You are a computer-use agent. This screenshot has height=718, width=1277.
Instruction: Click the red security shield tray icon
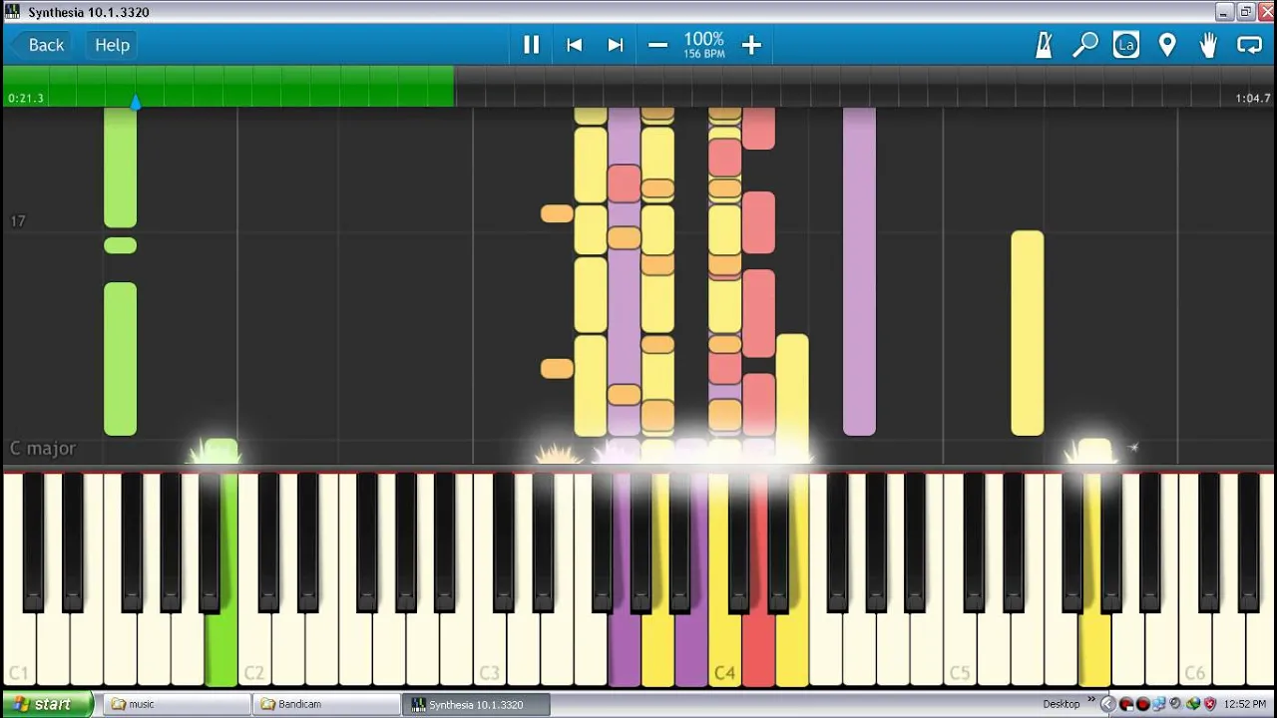coord(1209,704)
